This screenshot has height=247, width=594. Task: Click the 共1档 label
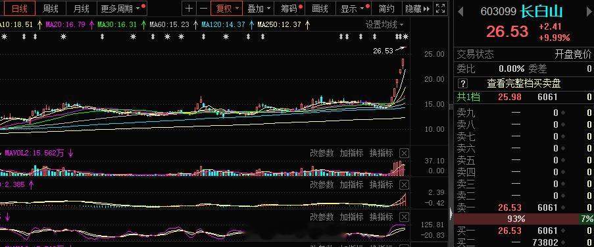(x=468, y=97)
